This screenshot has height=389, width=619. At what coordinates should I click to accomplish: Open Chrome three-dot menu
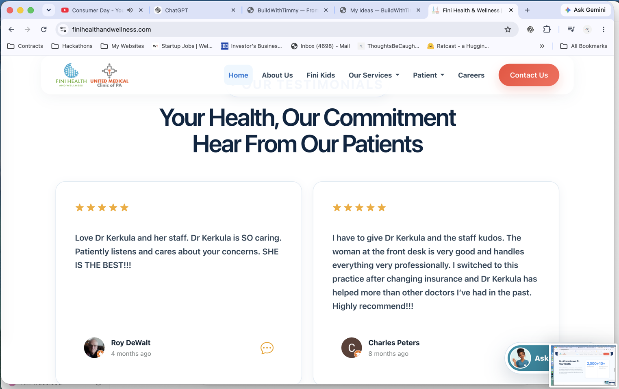pos(604,29)
